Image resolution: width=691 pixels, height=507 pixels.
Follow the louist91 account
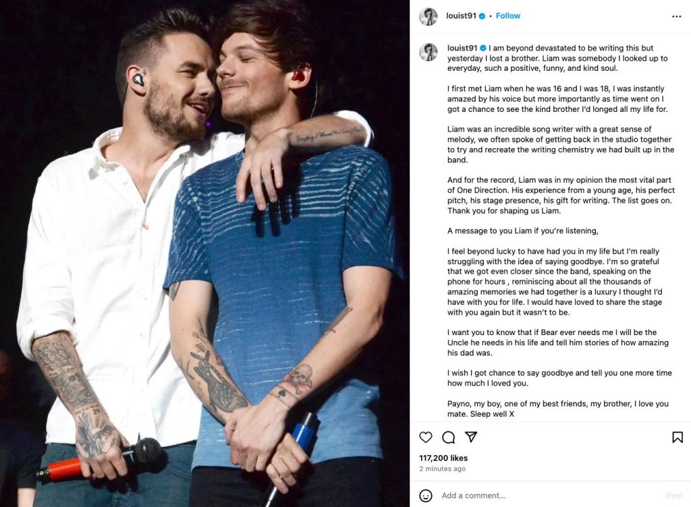pyautogui.click(x=507, y=16)
